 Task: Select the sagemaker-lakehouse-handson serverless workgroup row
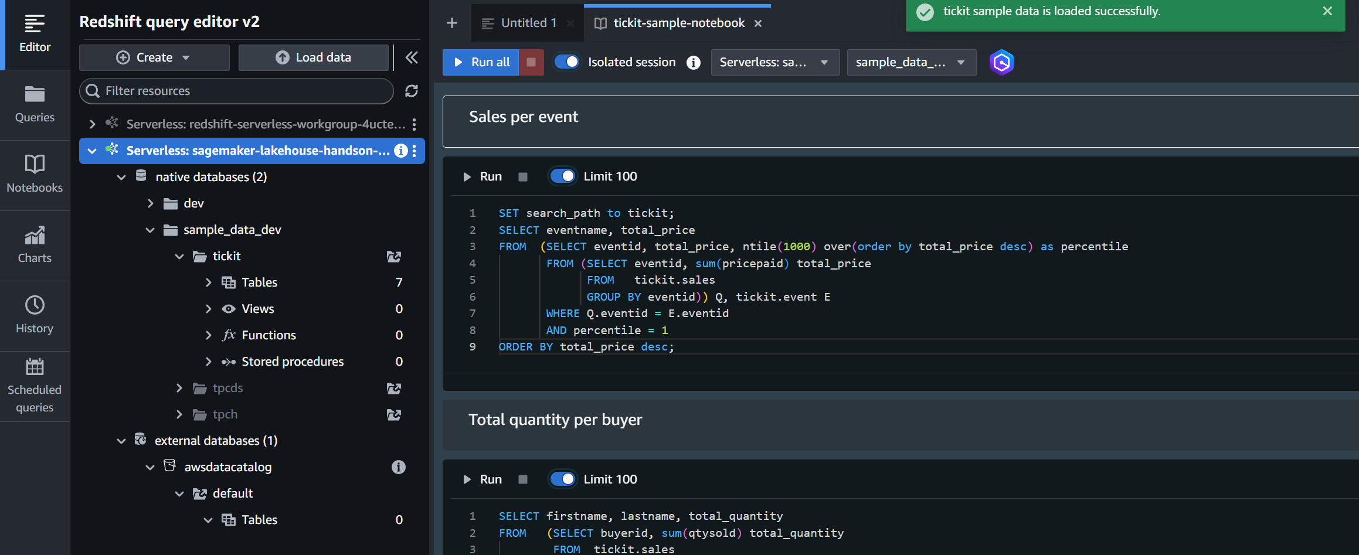(x=252, y=151)
